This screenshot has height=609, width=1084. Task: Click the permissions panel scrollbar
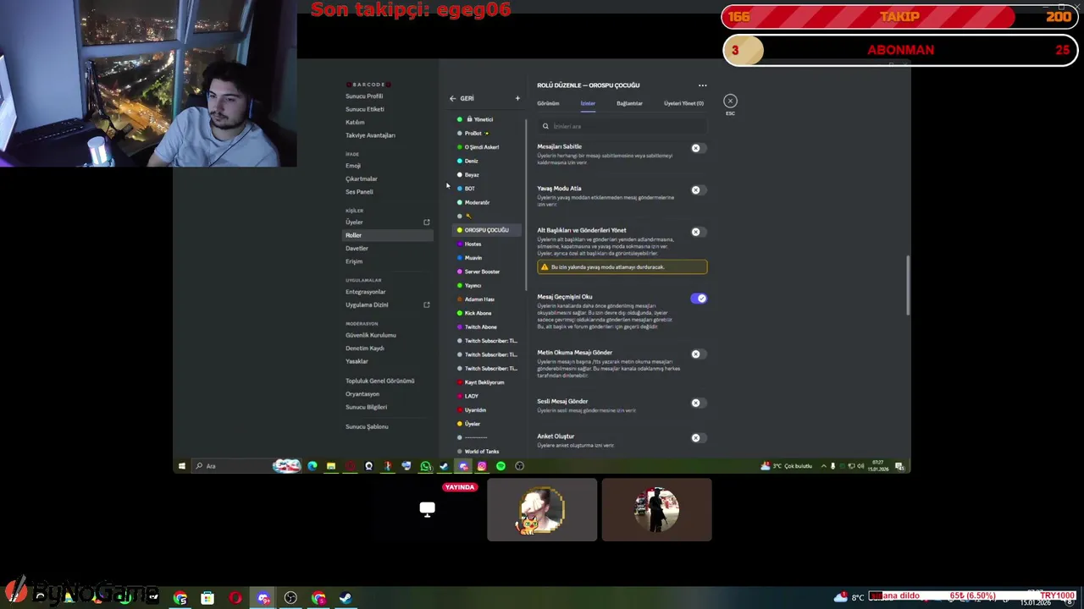click(908, 286)
